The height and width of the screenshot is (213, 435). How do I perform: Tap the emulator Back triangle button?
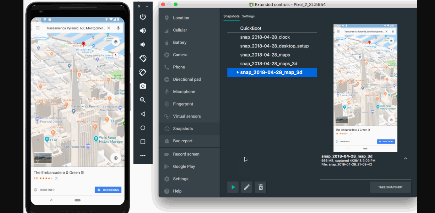point(143,114)
